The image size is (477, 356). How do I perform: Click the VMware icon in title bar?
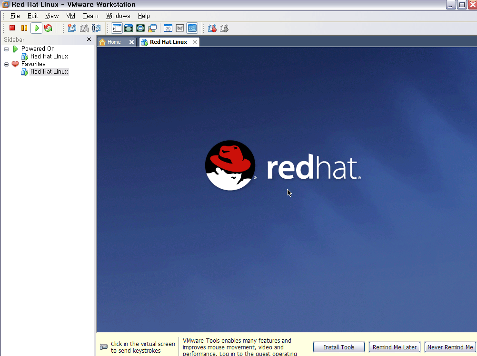6,5
